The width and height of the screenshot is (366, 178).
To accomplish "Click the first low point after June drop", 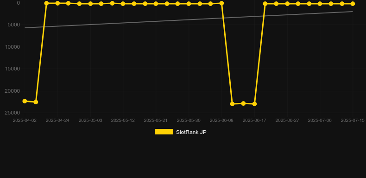I will pyautogui.click(x=232, y=104).
